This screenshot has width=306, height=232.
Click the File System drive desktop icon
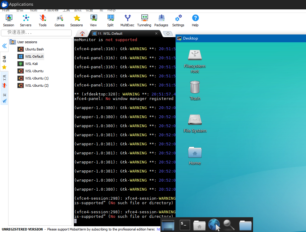point(195,124)
